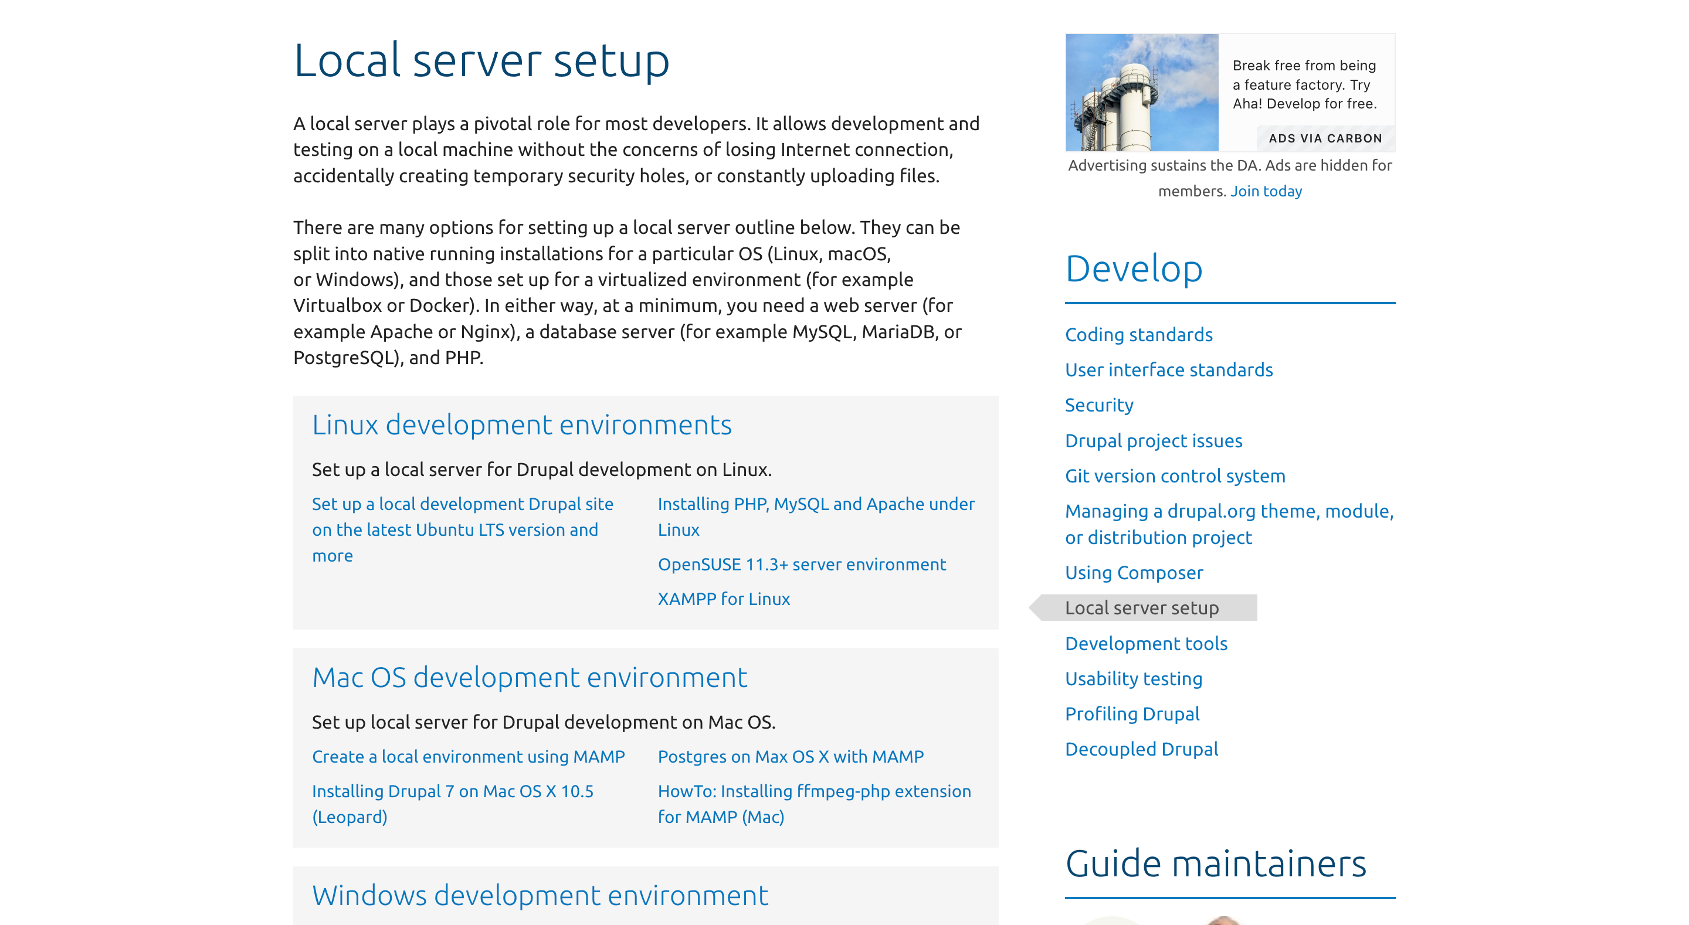This screenshot has width=1689, height=925.
Task: Open the Linux development environments heading
Action: click(x=521, y=425)
